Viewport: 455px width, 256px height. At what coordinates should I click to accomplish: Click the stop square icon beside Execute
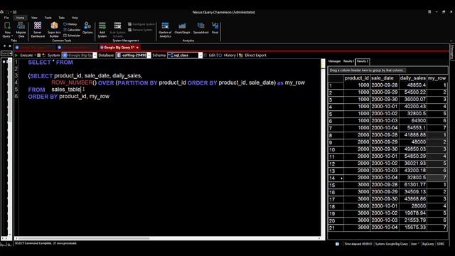39,55
